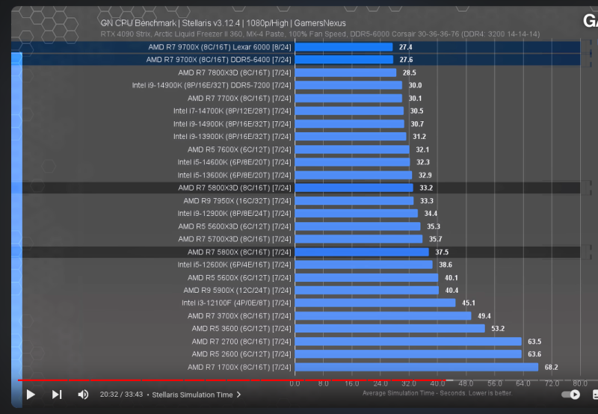Click the 68.2 result value
598x414 pixels.
(x=551, y=367)
